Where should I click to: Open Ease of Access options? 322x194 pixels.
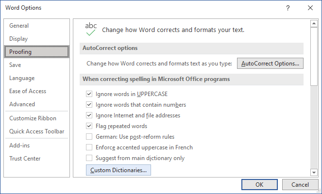(x=36, y=91)
